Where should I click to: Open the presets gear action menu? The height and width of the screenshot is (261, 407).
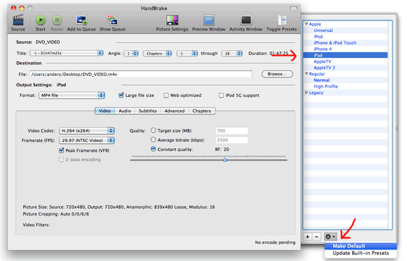(x=330, y=237)
